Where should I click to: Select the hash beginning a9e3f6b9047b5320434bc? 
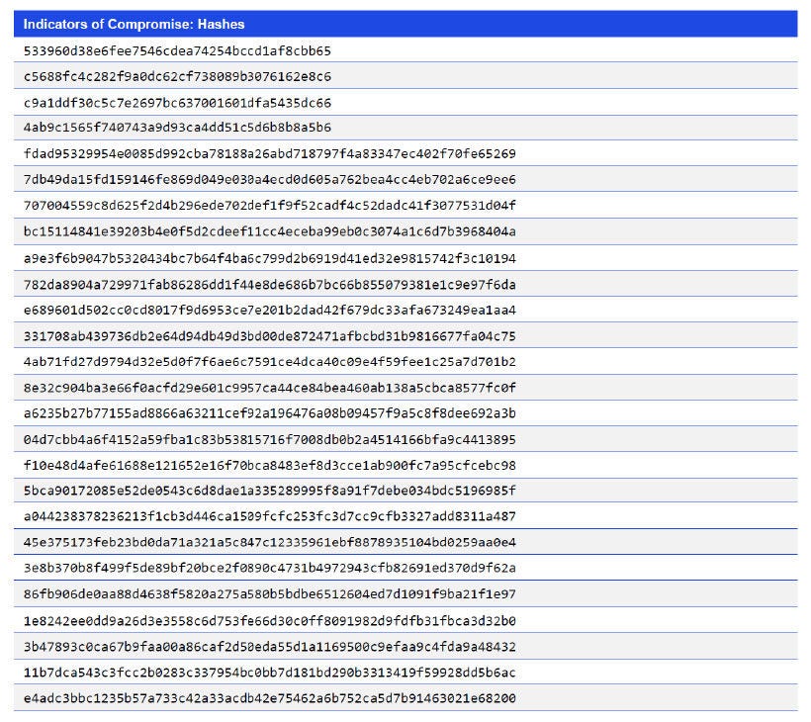(x=198, y=259)
